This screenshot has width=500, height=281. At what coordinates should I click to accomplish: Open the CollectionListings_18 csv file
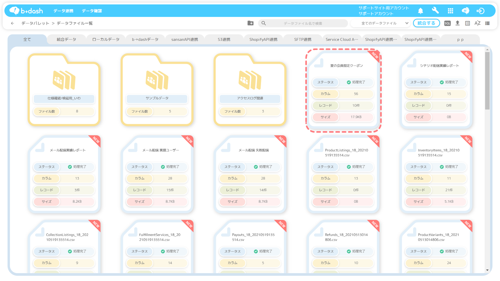(x=64, y=246)
